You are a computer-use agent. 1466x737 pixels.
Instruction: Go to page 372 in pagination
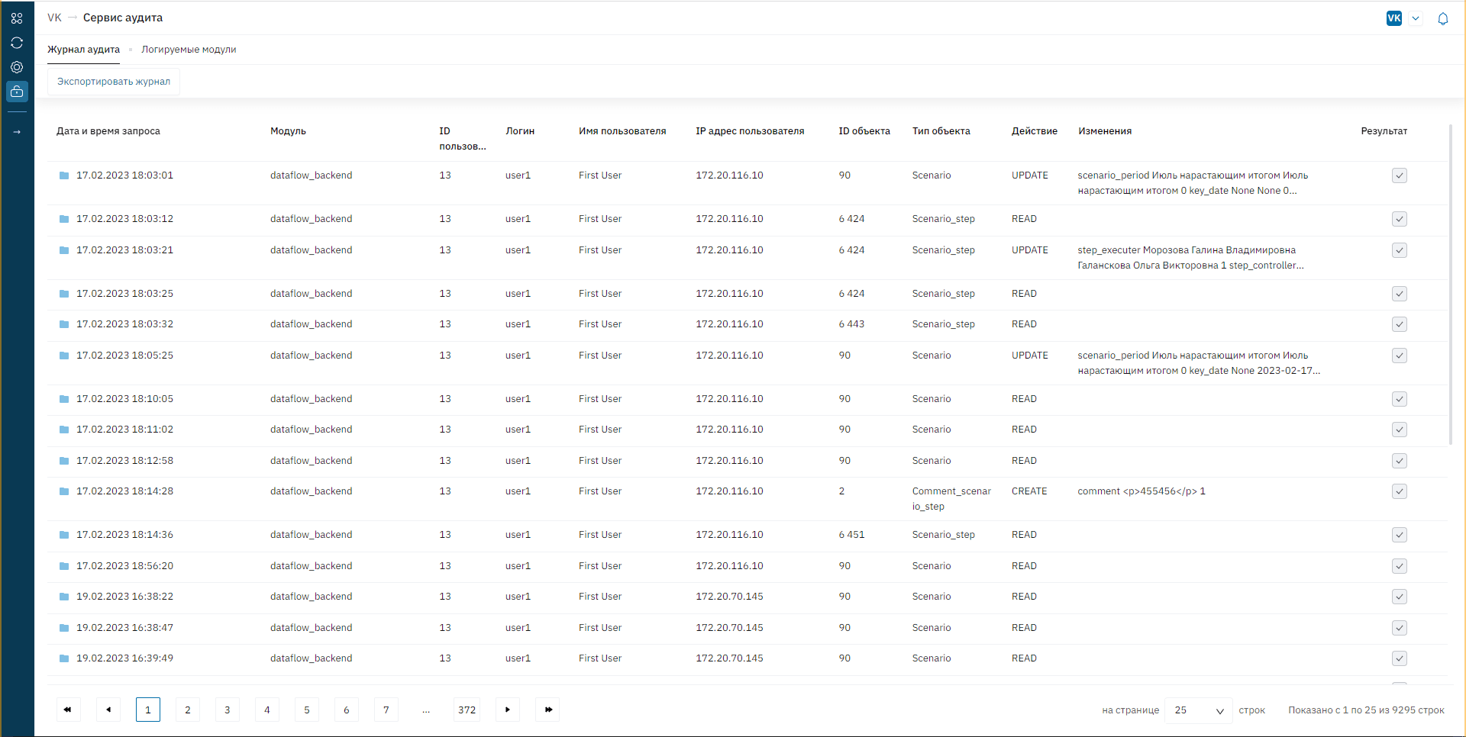[x=467, y=710]
